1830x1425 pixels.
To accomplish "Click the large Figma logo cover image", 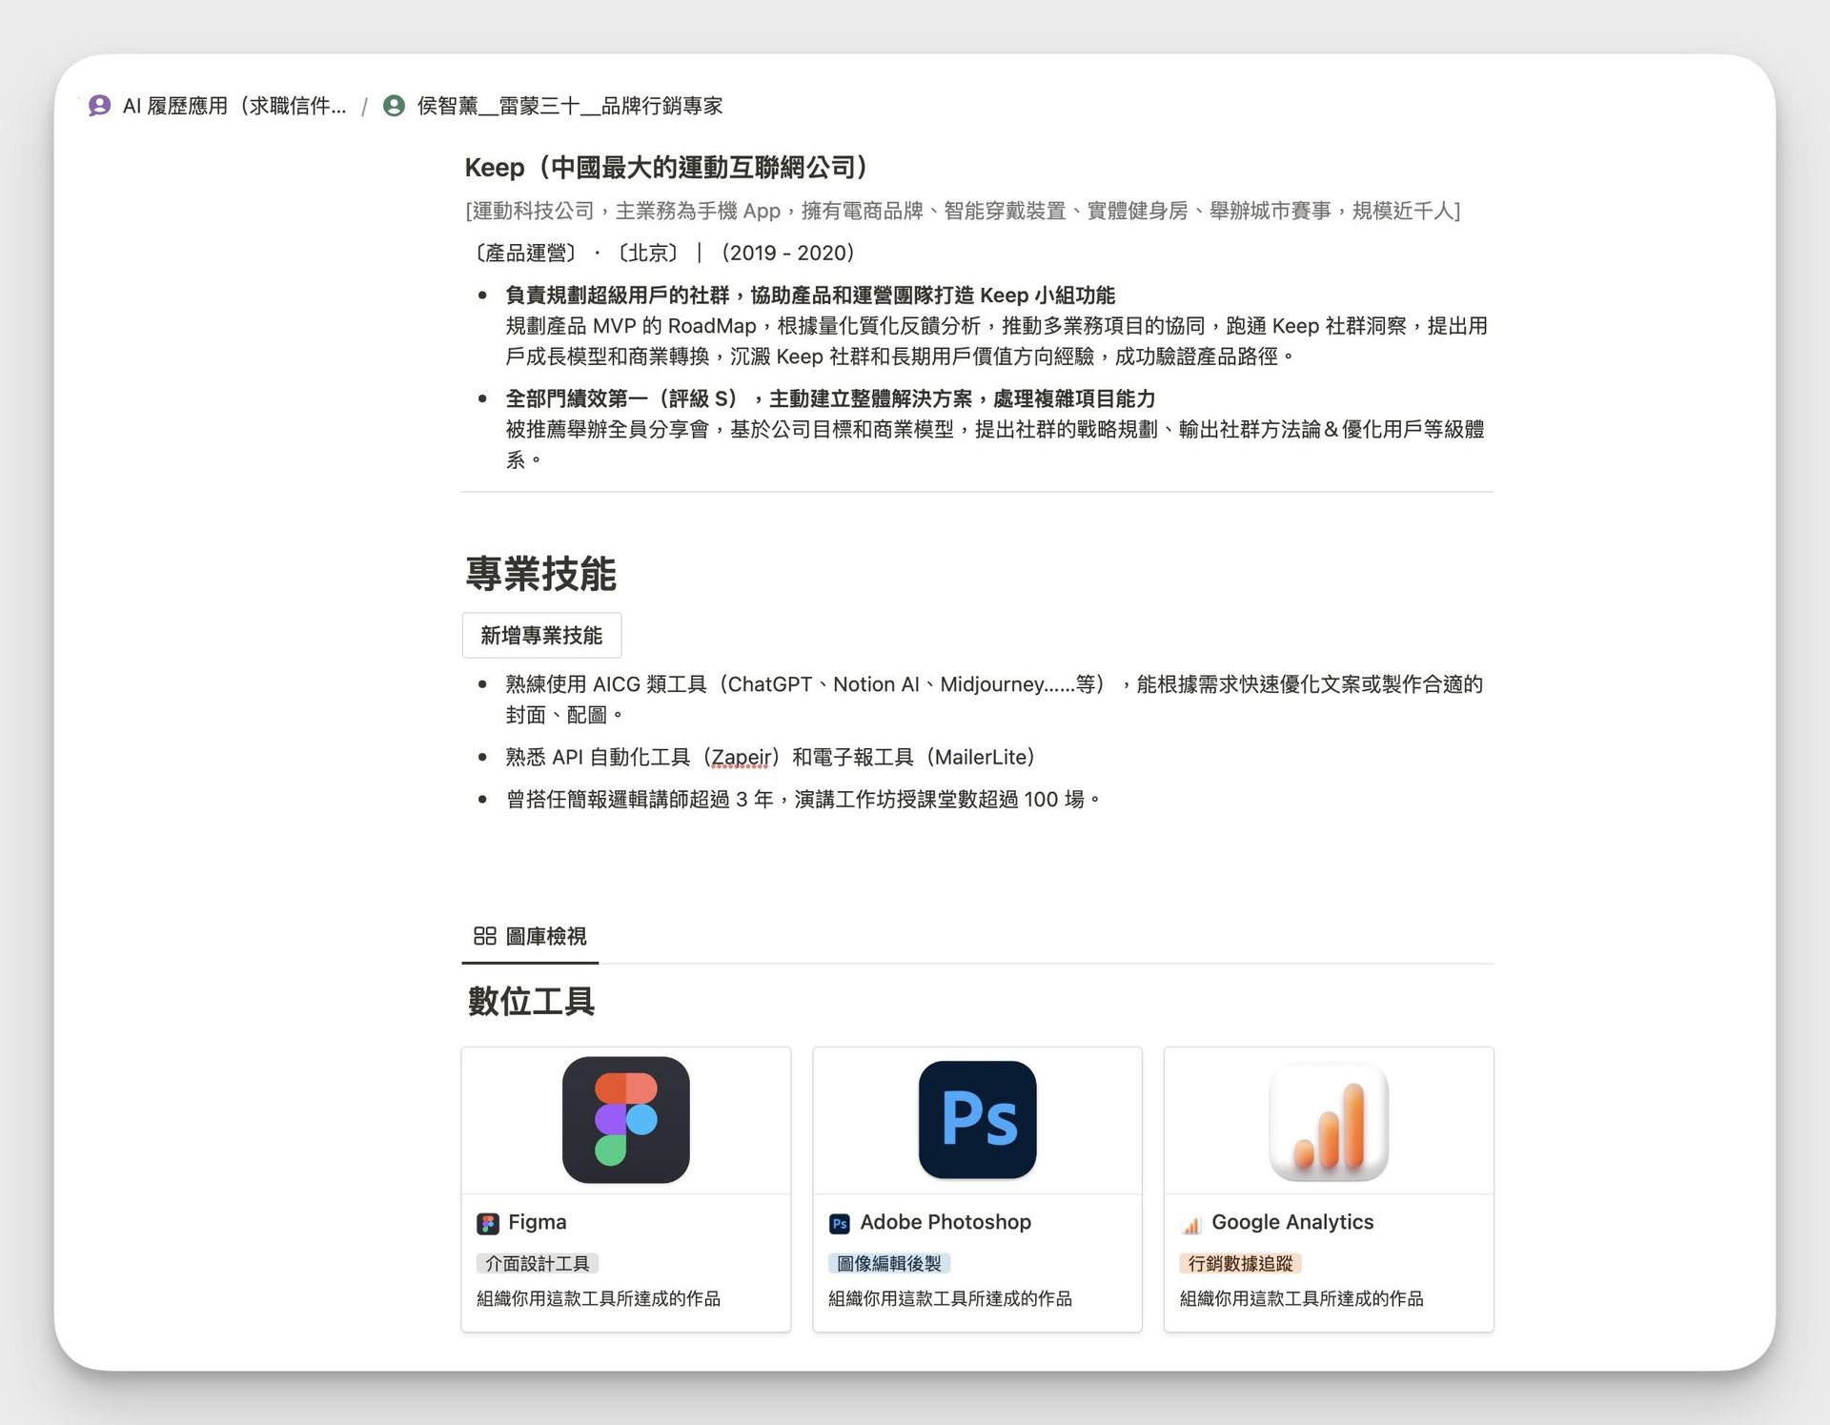I will (x=625, y=1120).
